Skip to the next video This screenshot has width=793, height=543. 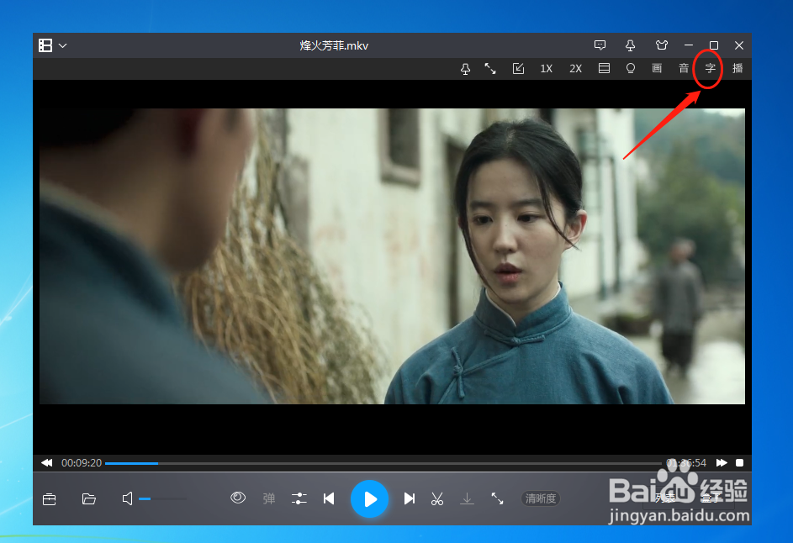pyautogui.click(x=410, y=498)
